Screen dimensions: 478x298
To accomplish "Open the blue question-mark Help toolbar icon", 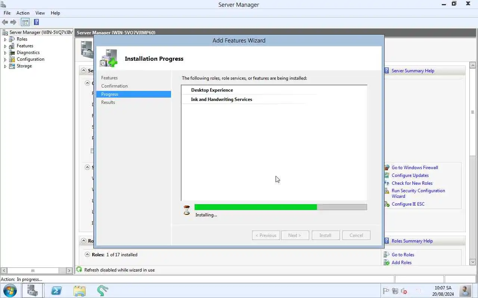I will [36, 22].
